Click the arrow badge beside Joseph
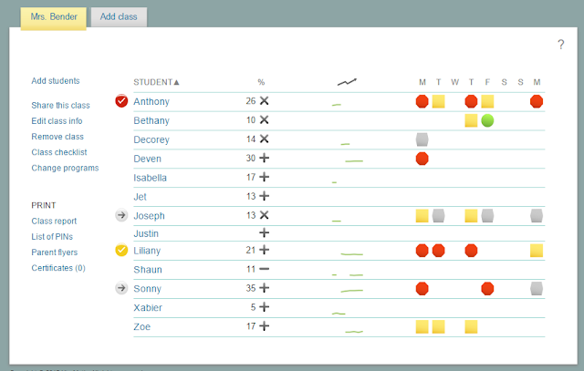Viewport: 584px width, 371px height. [x=121, y=215]
